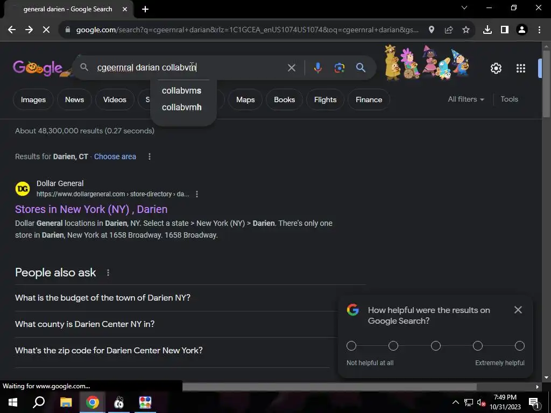This screenshot has height=413, width=551.
Task: Open the Chrome profile avatar
Action: [x=522, y=30]
